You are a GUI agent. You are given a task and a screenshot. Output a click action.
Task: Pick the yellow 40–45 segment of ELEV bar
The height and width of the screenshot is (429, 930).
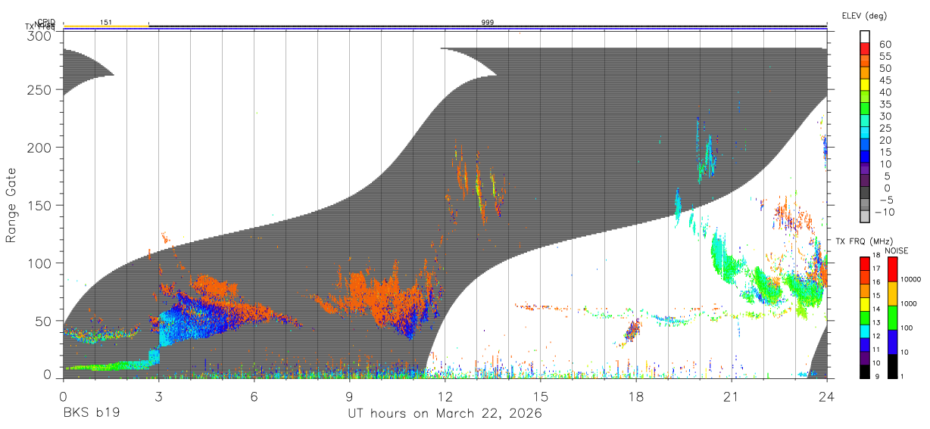click(x=865, y=85)
